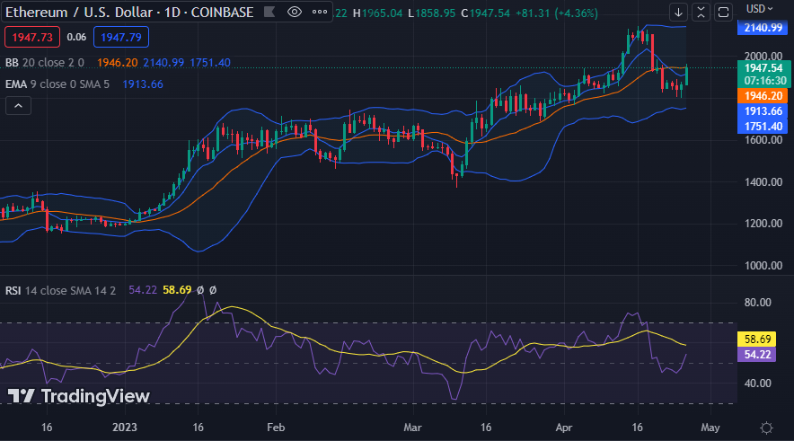Viewport: 794px width, 441px height.
Task: Toggle fullscreen pane icon at top right
Action: click(x=724, y=13)
